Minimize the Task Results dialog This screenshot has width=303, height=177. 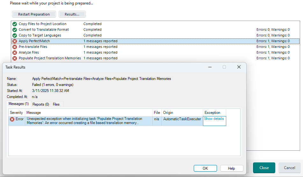[210, 67]
